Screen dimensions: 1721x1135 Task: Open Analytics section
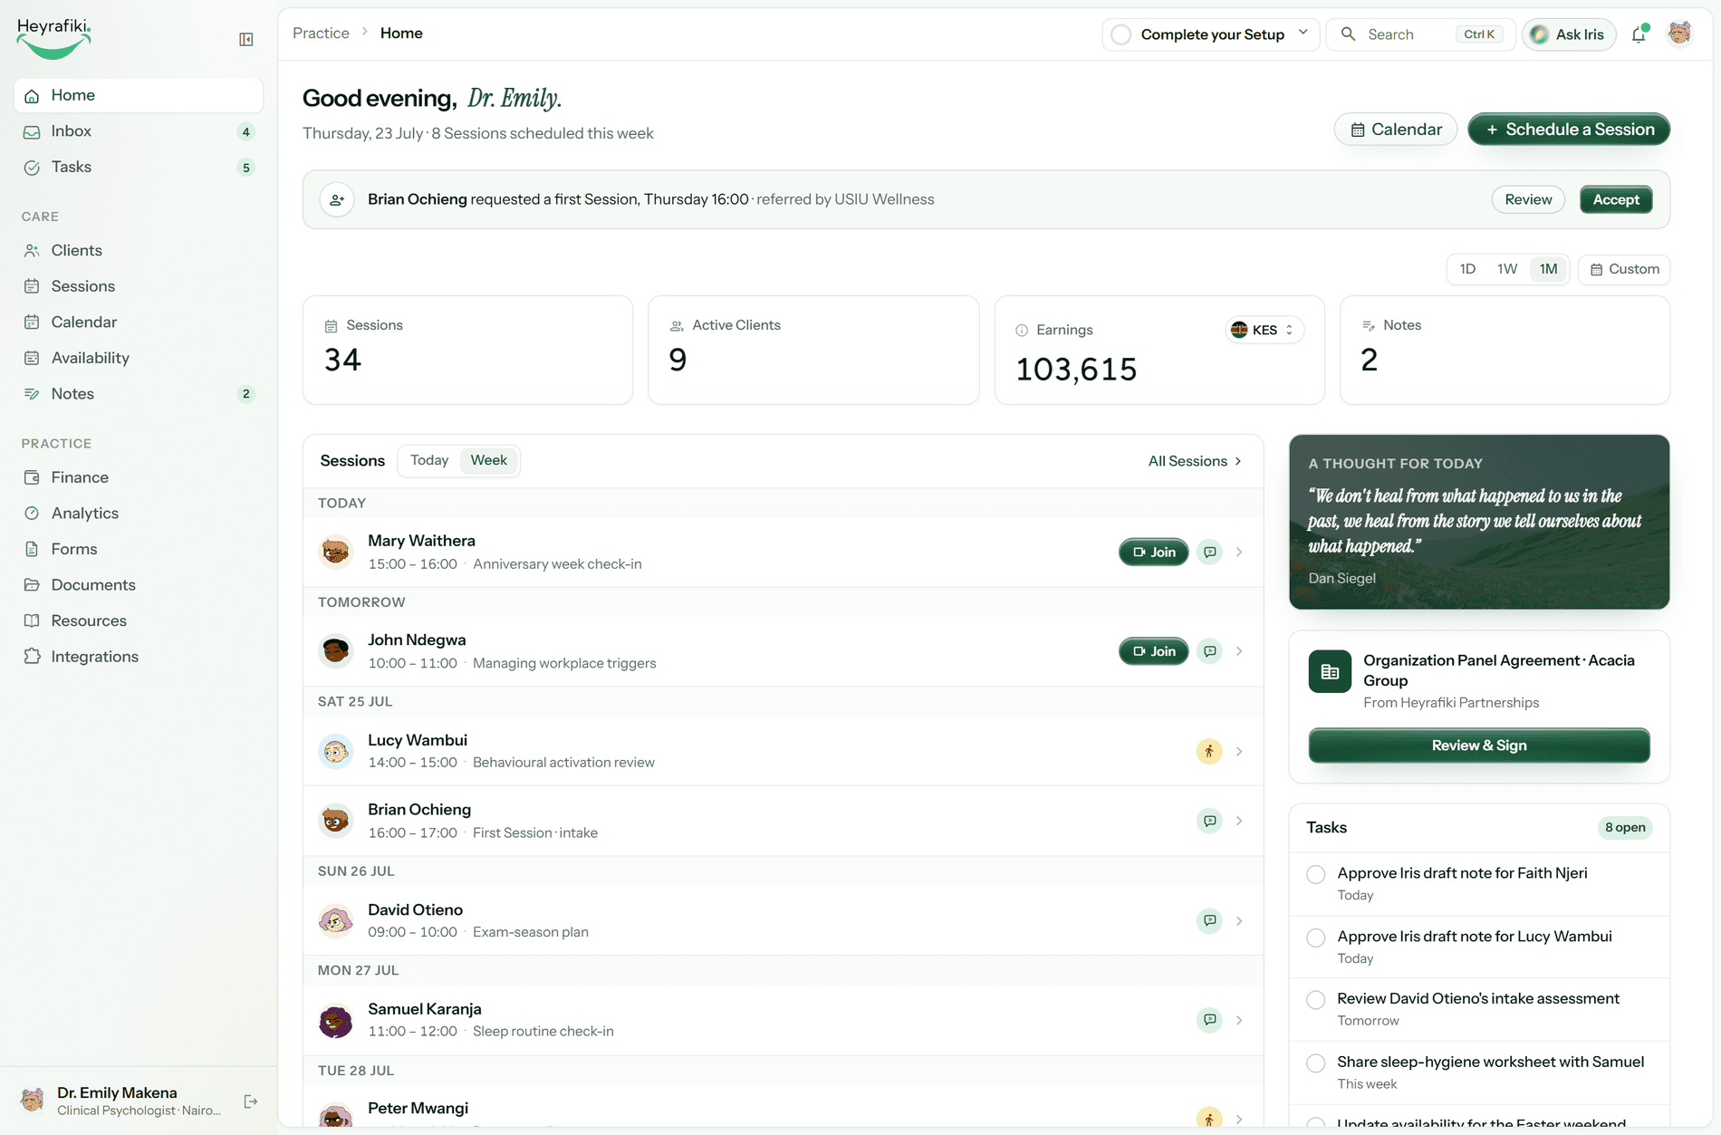pos(139,514)
